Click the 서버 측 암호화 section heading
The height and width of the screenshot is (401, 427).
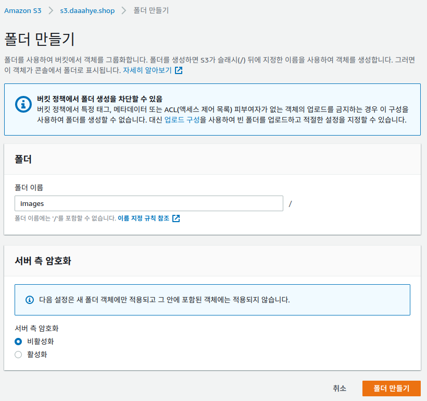tap(43, 261)
